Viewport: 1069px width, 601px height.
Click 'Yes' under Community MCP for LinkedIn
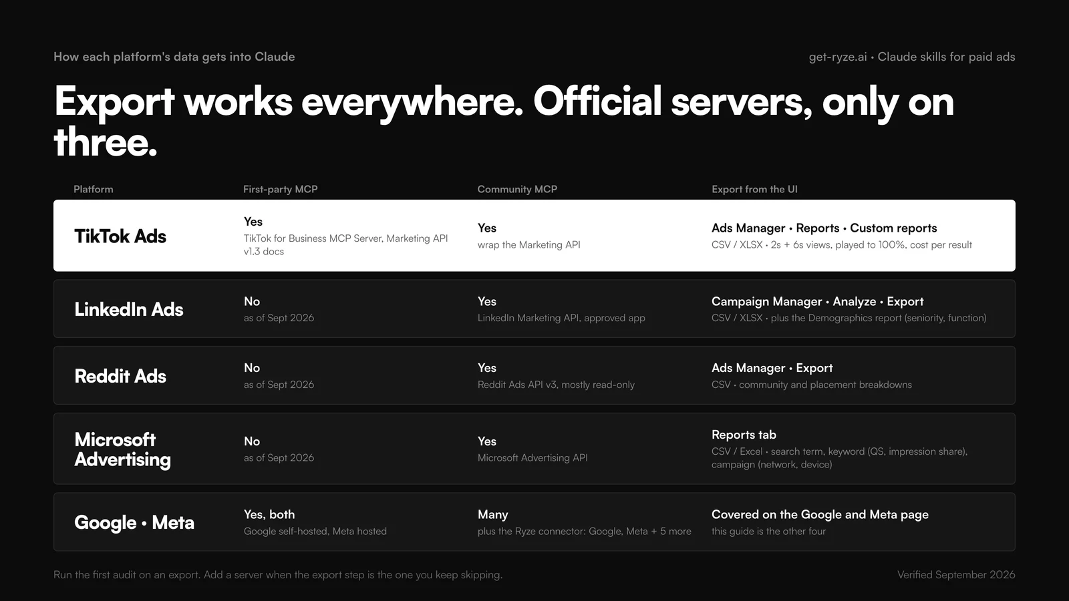coord(487,302)
